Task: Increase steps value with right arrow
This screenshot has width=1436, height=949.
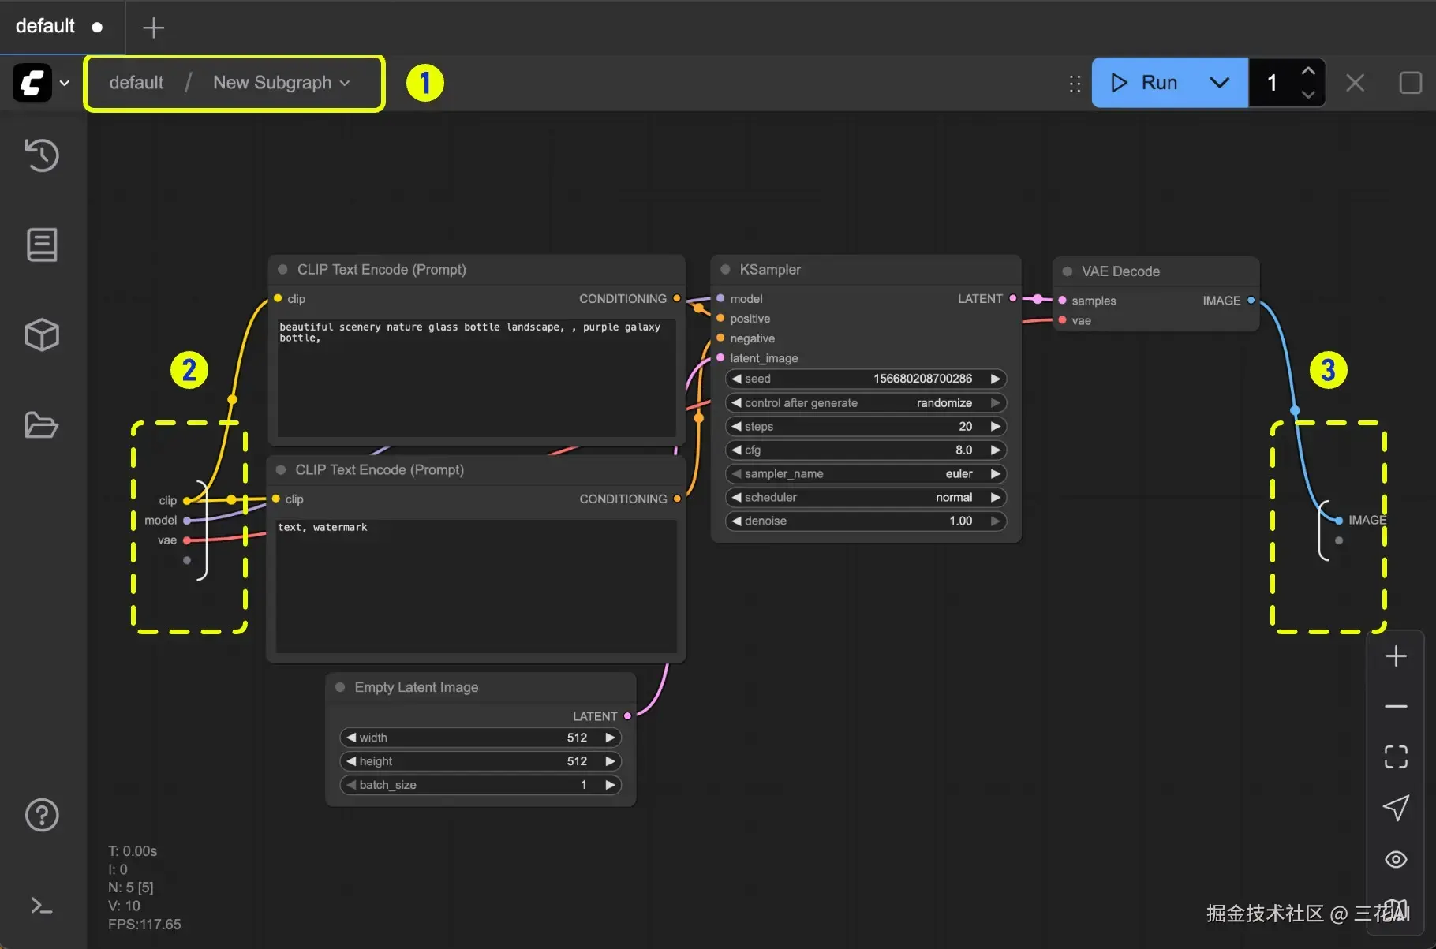Action: tap(996, 427)
